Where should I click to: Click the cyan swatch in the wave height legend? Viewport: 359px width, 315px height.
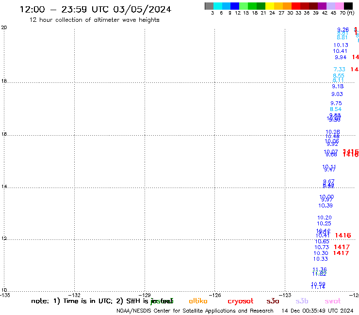point(218,6)
